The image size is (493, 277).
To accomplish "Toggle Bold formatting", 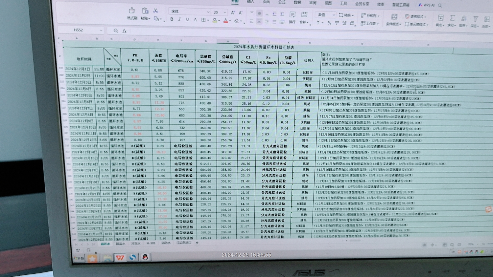I will coord(172,20).
